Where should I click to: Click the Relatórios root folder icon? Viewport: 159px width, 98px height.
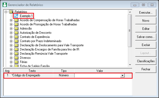pyautogui.click(x=11, y=12)
